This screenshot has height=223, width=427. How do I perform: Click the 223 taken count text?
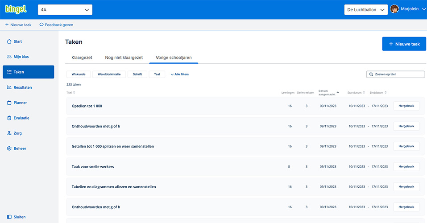(74, 84)
